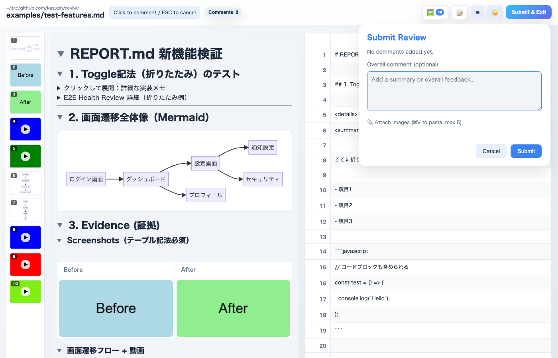This screenshot has width=558, height=358.
Task: Collapse the REPORT.md 新機能検証 heading
Action: click(x=61, y=53)
